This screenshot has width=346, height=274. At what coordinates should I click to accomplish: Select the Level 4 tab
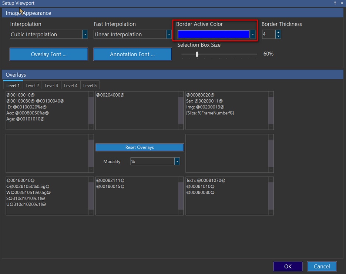[x=71, y=86]
